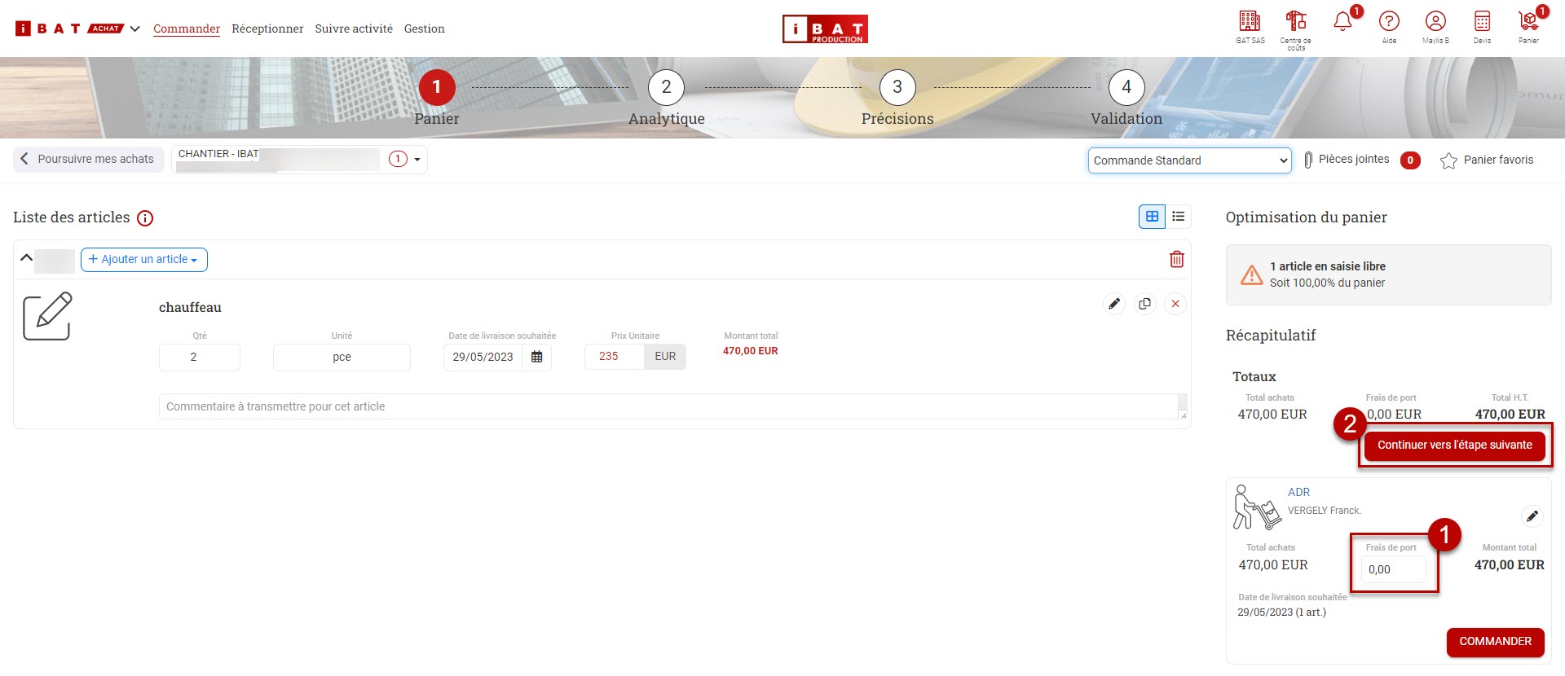Duplicate the chauffeau article with copy icon
Screen dimensions: 1565x676
pos(1144,304)
